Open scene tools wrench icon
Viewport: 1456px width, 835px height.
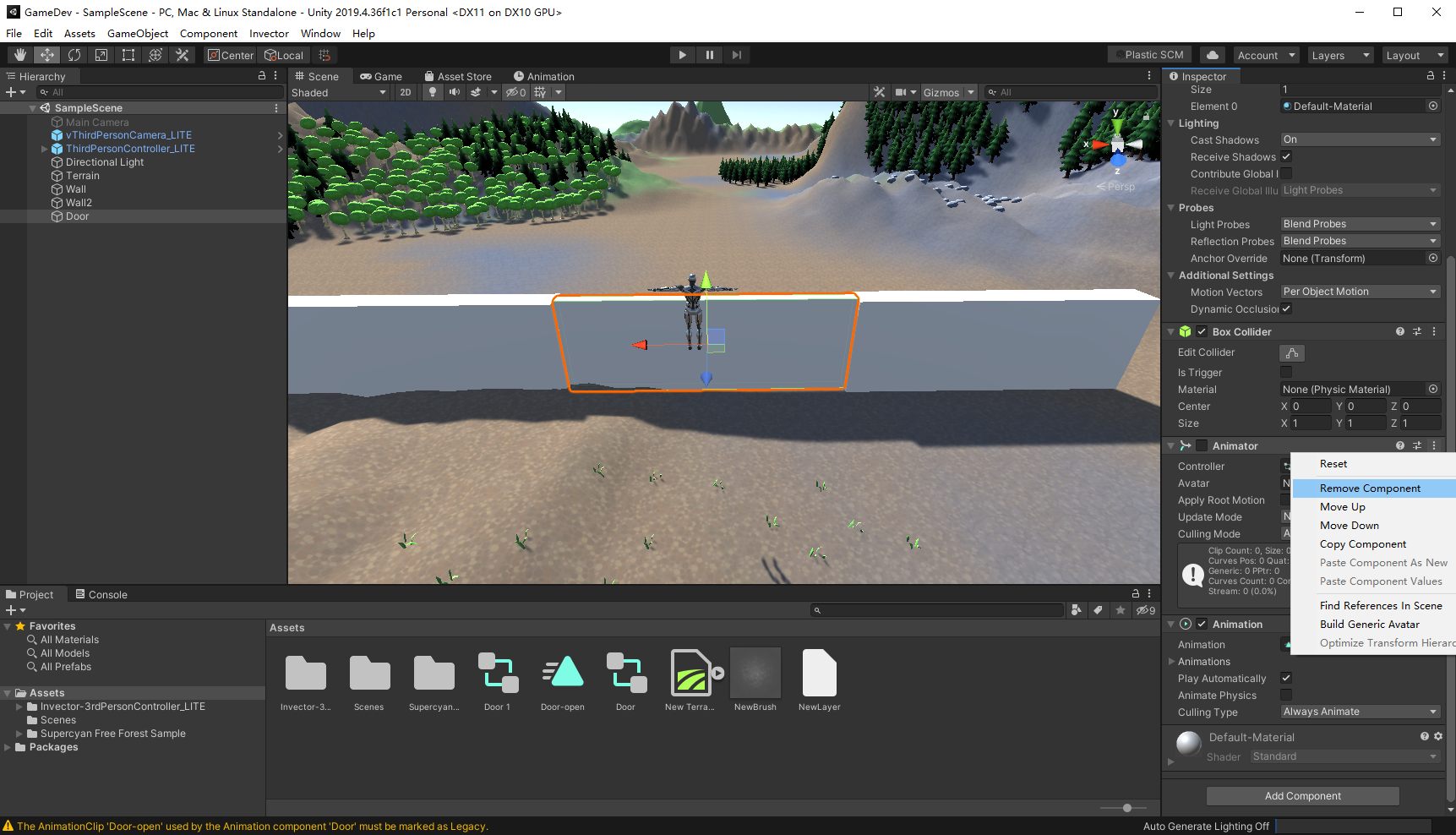[880, 92]
